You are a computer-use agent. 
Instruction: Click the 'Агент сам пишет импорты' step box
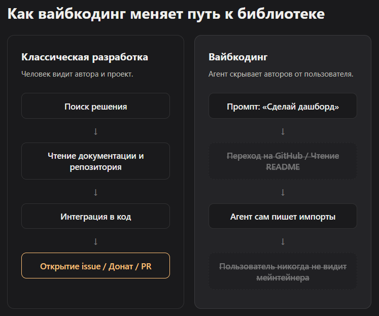point(283,216)
